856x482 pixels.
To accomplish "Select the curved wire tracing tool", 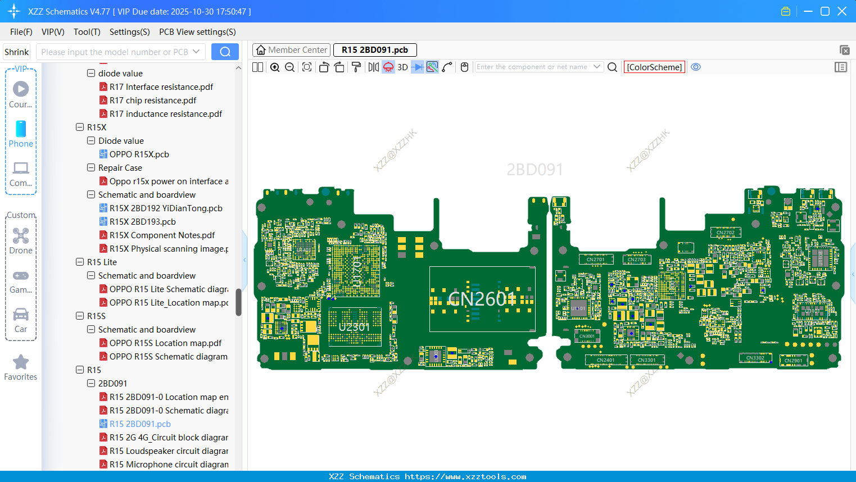I will [446, 67].
